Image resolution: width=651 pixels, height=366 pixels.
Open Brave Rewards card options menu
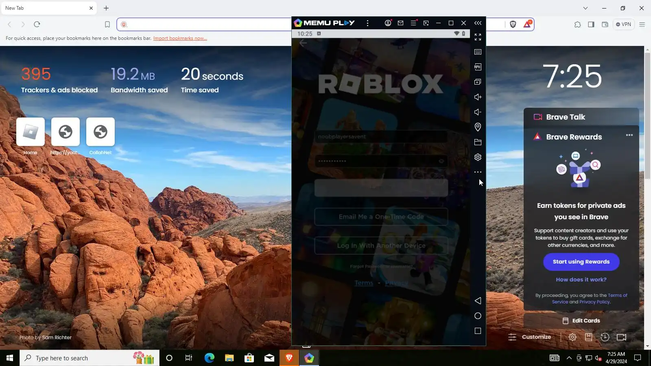pyautogui.click(x=629, y=135)
